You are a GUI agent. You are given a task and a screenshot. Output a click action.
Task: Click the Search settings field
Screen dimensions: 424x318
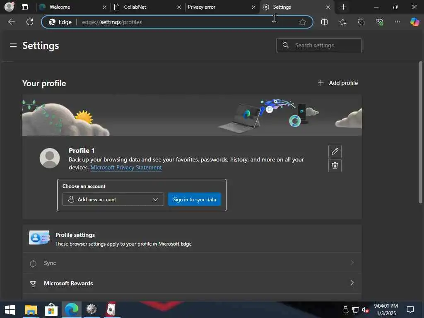319,45
